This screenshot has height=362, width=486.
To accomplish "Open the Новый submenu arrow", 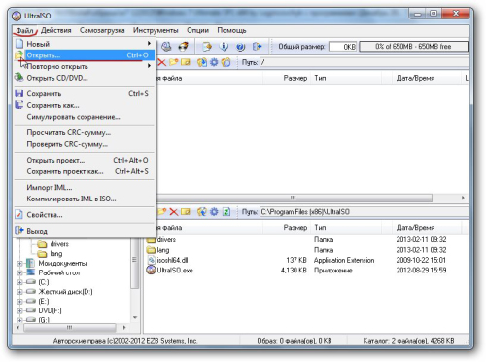I will click(149, 43).
